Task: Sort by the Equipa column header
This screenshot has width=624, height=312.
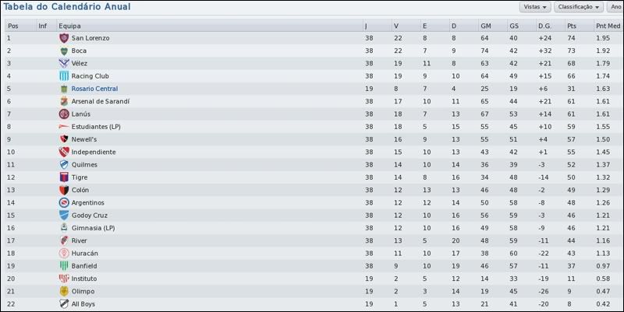Action: pyautogui.click(x=70, y=26)
